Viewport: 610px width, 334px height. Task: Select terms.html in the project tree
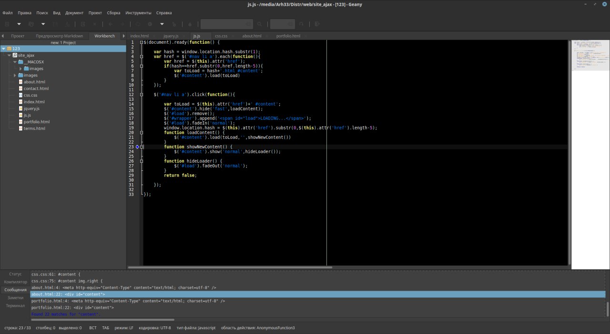[34, 128]
